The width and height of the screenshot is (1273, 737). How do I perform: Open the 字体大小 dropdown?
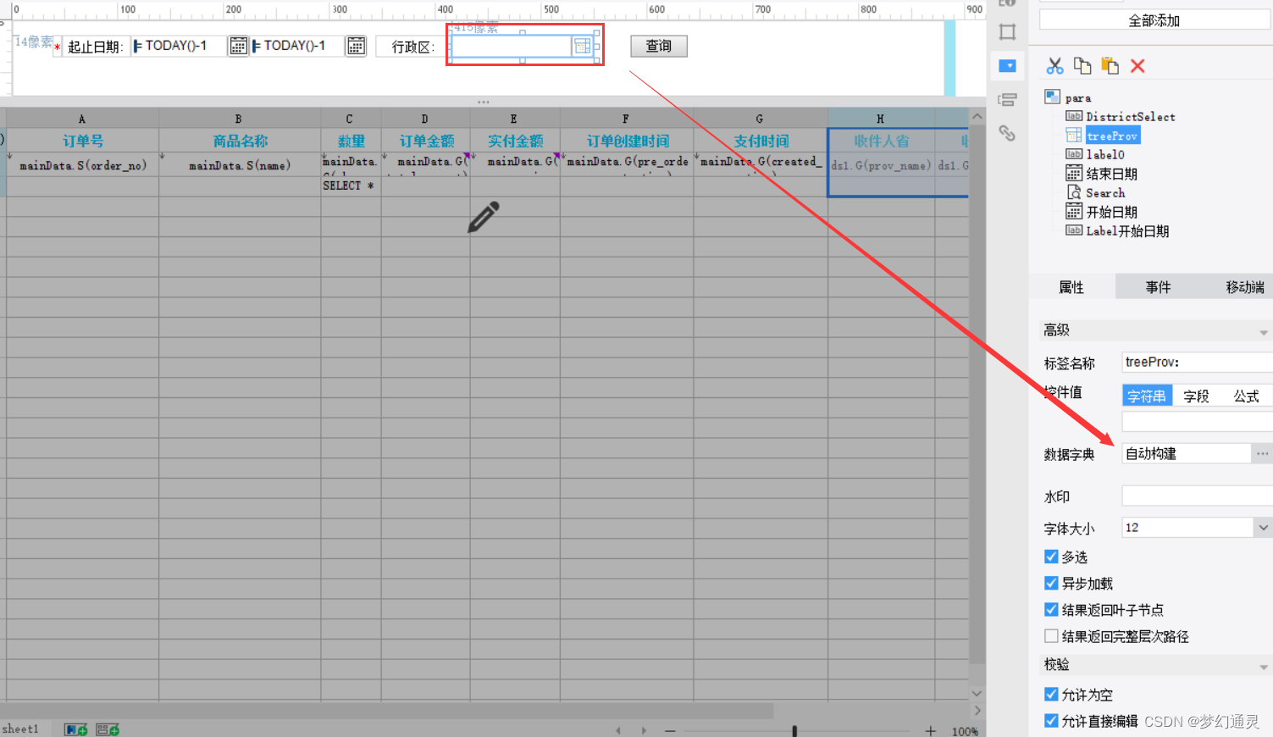click(x=1263, y=528)
